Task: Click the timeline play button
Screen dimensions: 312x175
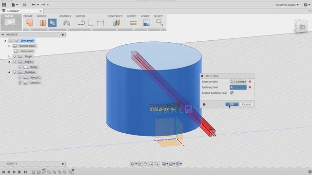Action: tap(19, 172)
